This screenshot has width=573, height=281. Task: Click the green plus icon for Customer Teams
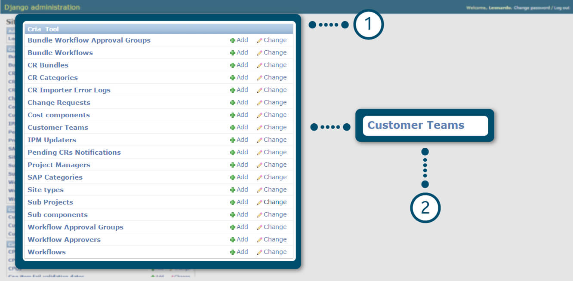232,128
